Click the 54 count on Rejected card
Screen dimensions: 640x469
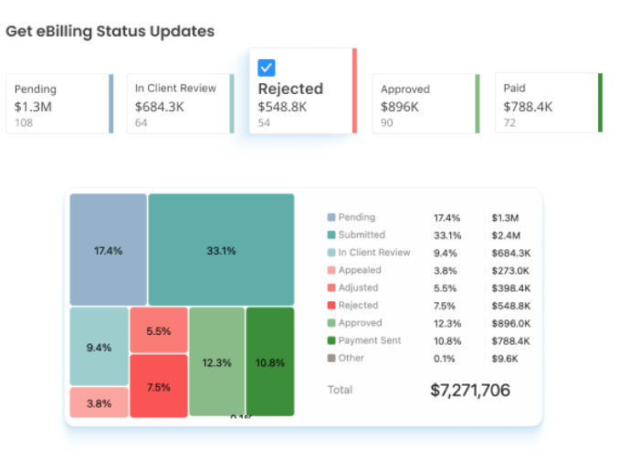coord(264,123)
